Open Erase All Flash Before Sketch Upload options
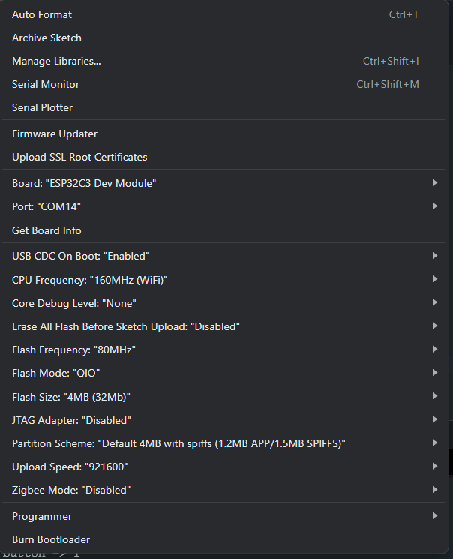The height and width of the screenshot is (559, 453). (x=126, y=326)
